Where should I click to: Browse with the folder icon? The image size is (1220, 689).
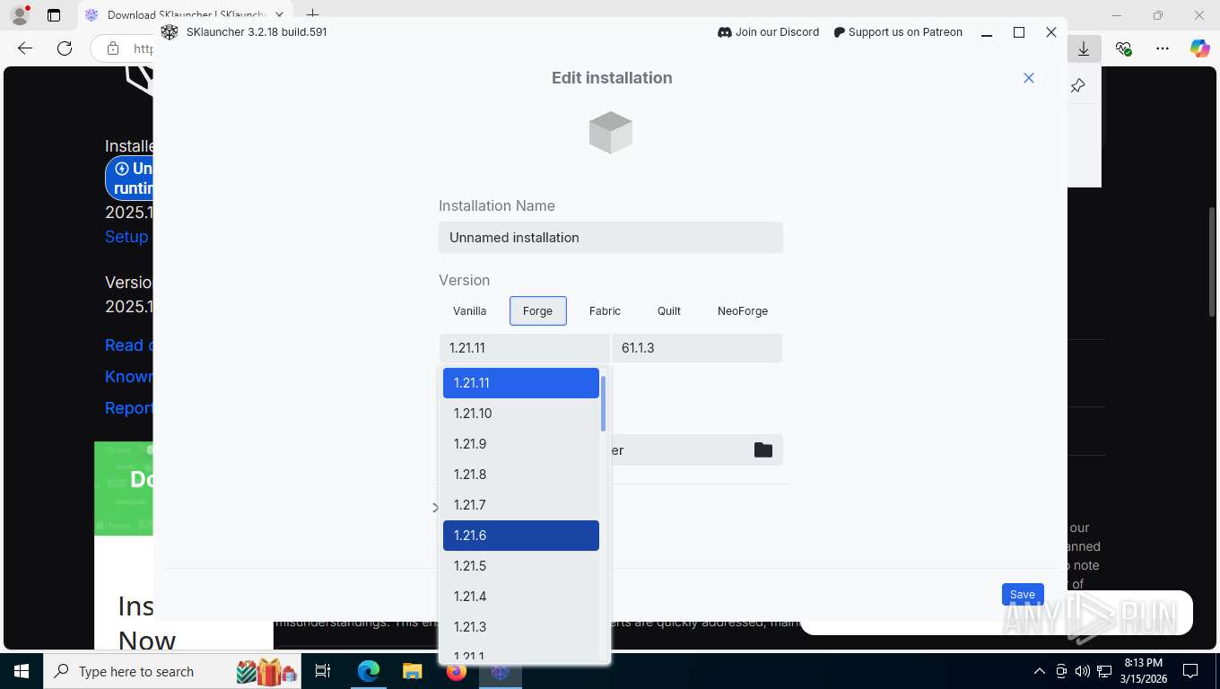pos(763,450)
